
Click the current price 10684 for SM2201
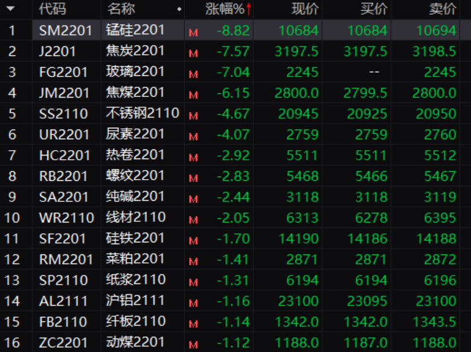[298, 31]
